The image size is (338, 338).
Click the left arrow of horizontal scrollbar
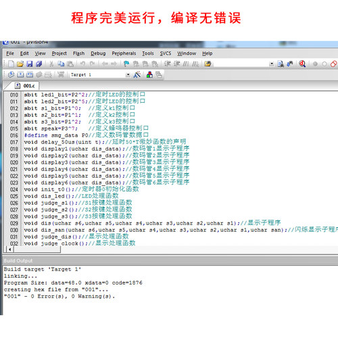pyautogui.click(x=9, y=249)
